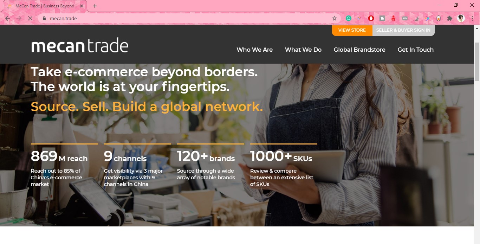The height and width of the screenshot is (244, 480).
Task: Open the Get In Touch page
Action: (416, 50)
